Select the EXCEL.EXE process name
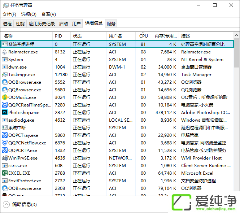The width and height of the screenshot is (240, 213). point(19,173)
